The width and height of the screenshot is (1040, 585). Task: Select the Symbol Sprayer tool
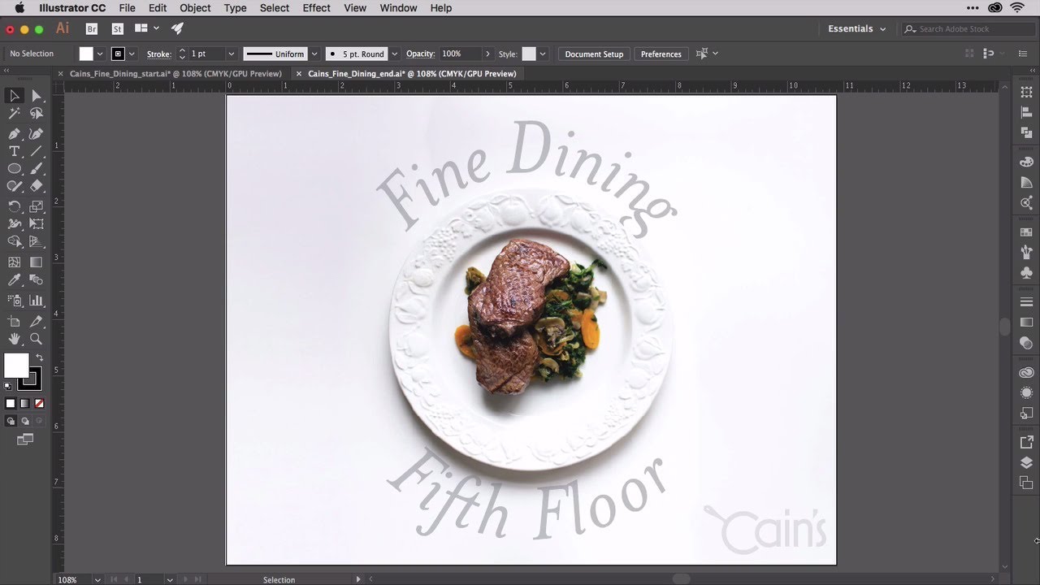14,301
